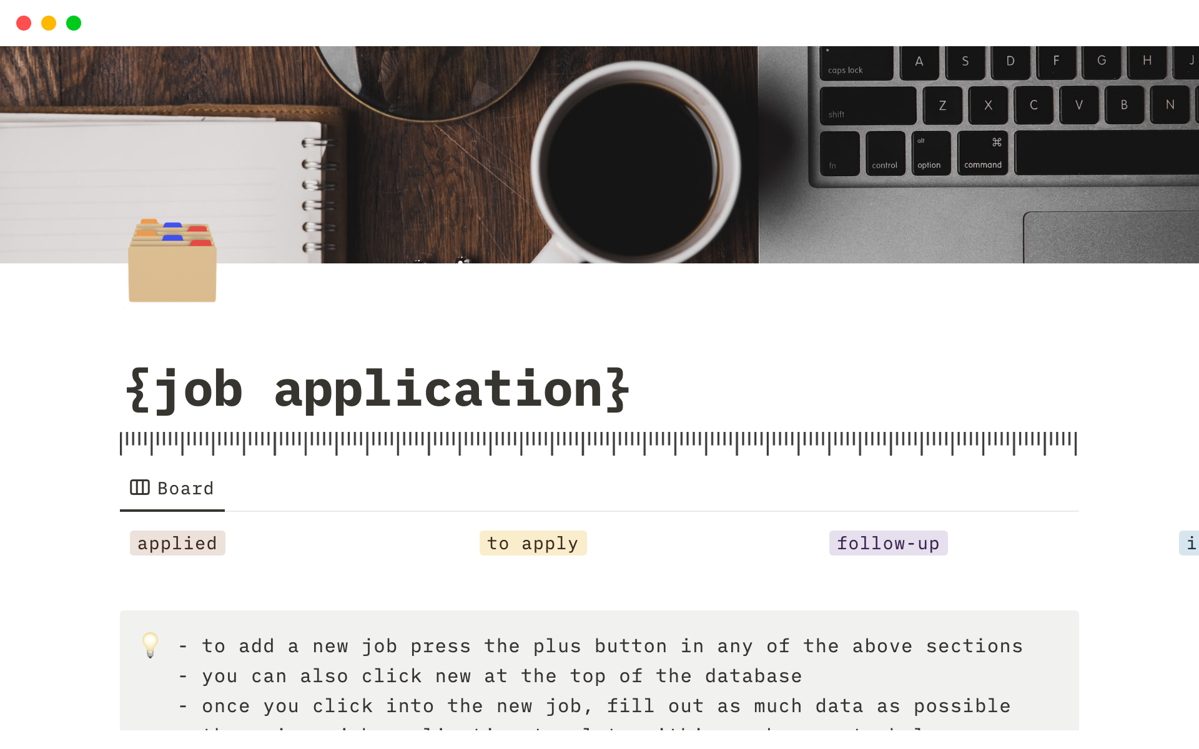Click the macOS red close button
Screen dimensions: 1199x749
click(x=23, y=22)
